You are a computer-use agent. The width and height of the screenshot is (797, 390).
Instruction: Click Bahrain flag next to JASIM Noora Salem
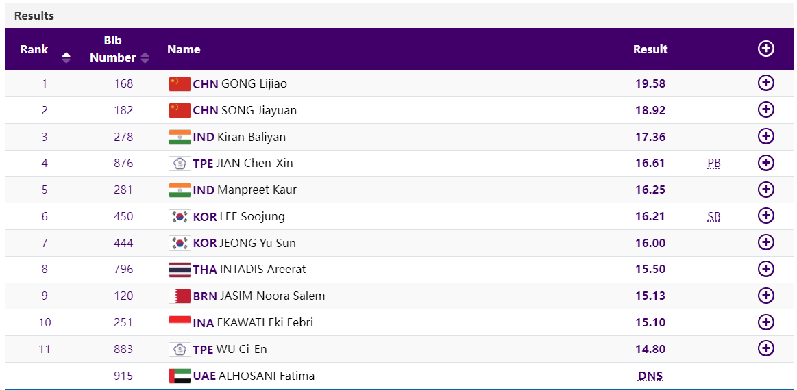(x=180, y=296)
